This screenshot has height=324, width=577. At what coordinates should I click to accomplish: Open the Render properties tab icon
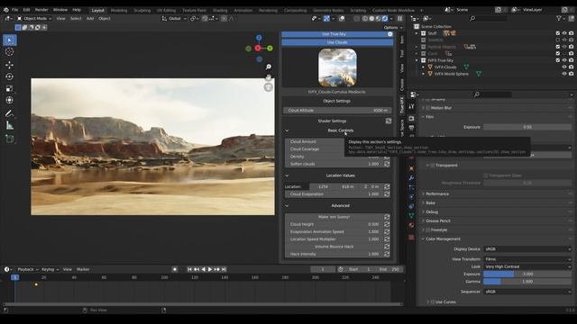point(411,118)
